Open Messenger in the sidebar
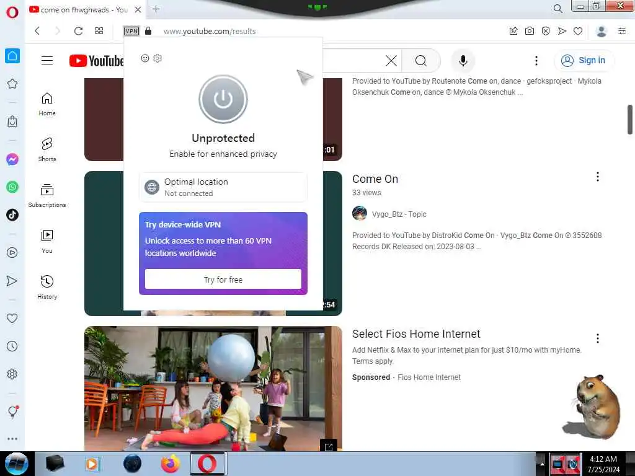The height and width of the screenshot is (476, 635). pos(12,159)
